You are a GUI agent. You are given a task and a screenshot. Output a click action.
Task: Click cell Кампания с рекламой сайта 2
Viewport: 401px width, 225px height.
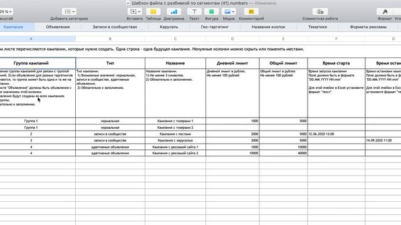pyautogui.click(x=175, y=153)
